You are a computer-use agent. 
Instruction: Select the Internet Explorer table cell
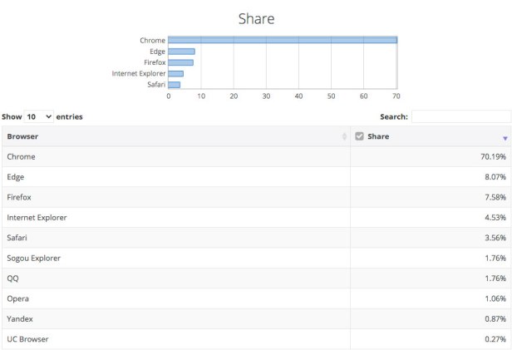coord(176,218)
